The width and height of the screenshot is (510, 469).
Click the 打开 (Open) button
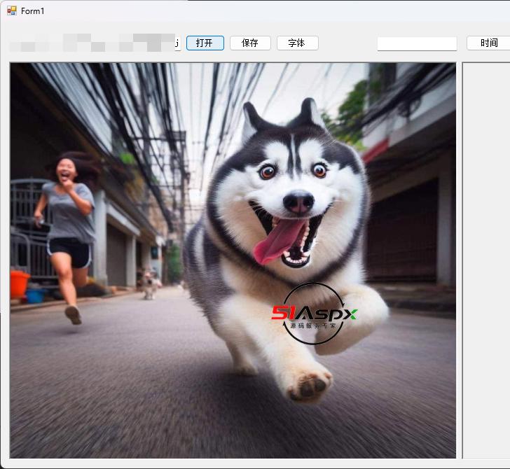205,43
